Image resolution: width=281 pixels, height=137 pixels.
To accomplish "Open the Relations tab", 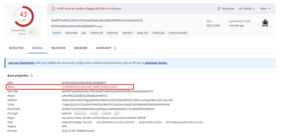I will point(58,48).
